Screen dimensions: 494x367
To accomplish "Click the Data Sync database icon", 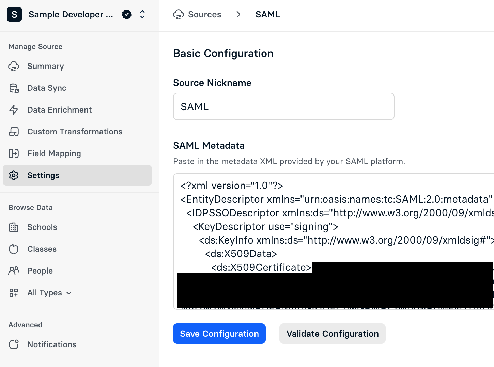I will pyautogui.click(x=14, y=88).
